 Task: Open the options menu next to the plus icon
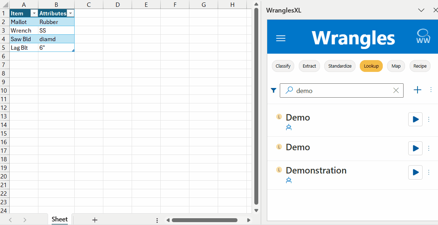pos(431,90)
